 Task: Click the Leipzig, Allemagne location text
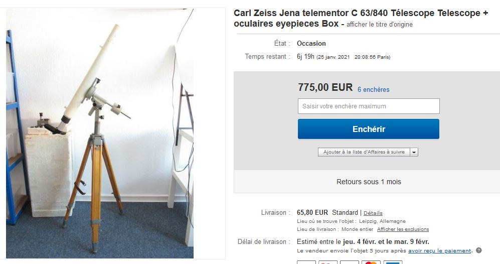tap(382, 221)
